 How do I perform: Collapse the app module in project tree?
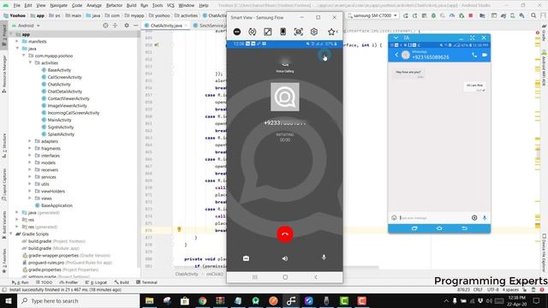click(11, 34)
